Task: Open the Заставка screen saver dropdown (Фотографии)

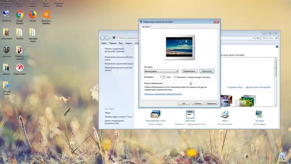Action: (161, 71)
